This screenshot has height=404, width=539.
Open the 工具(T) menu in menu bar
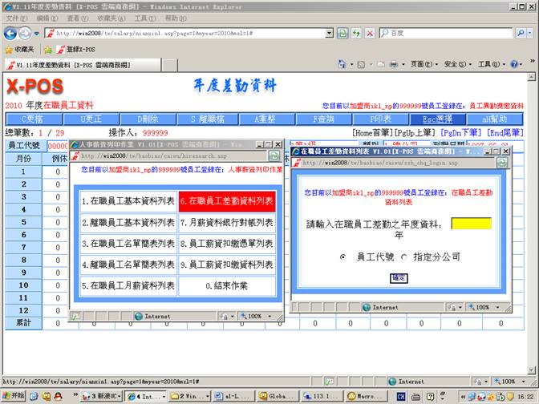coord(145,17)
